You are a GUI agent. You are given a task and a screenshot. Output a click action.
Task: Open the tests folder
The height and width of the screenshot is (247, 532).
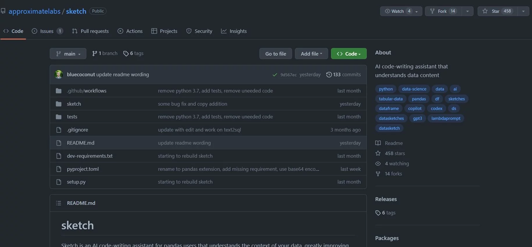(x=72, y=117)
